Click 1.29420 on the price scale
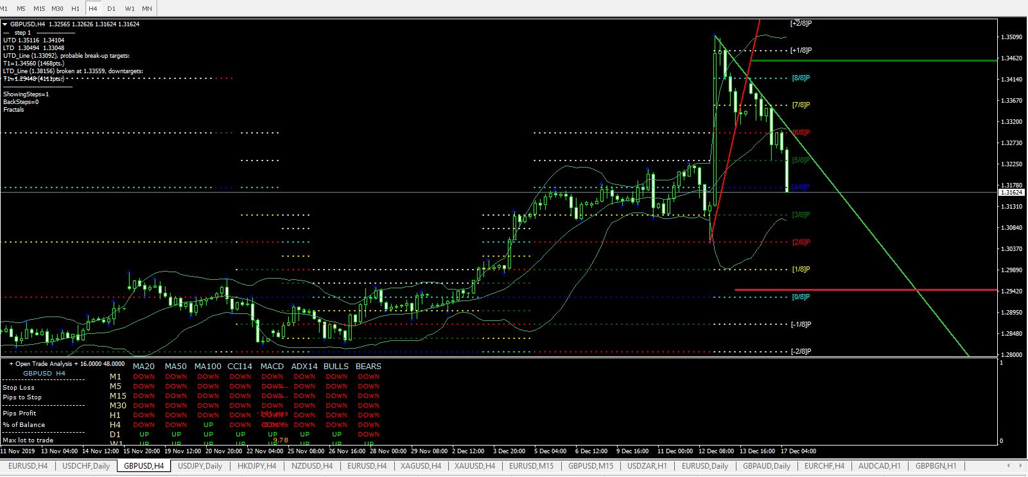Viewport: 1028px width, 477px height. click(1012, 291)
